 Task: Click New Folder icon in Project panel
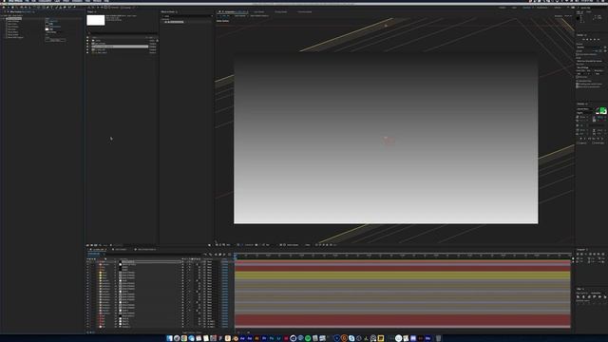pos(92,245)
